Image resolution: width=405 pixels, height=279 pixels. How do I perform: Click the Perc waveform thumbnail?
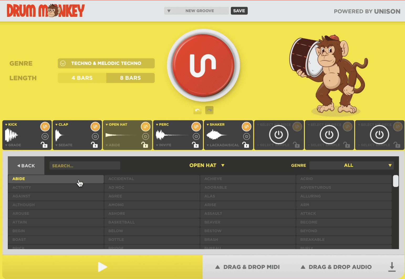click(172, 135)
